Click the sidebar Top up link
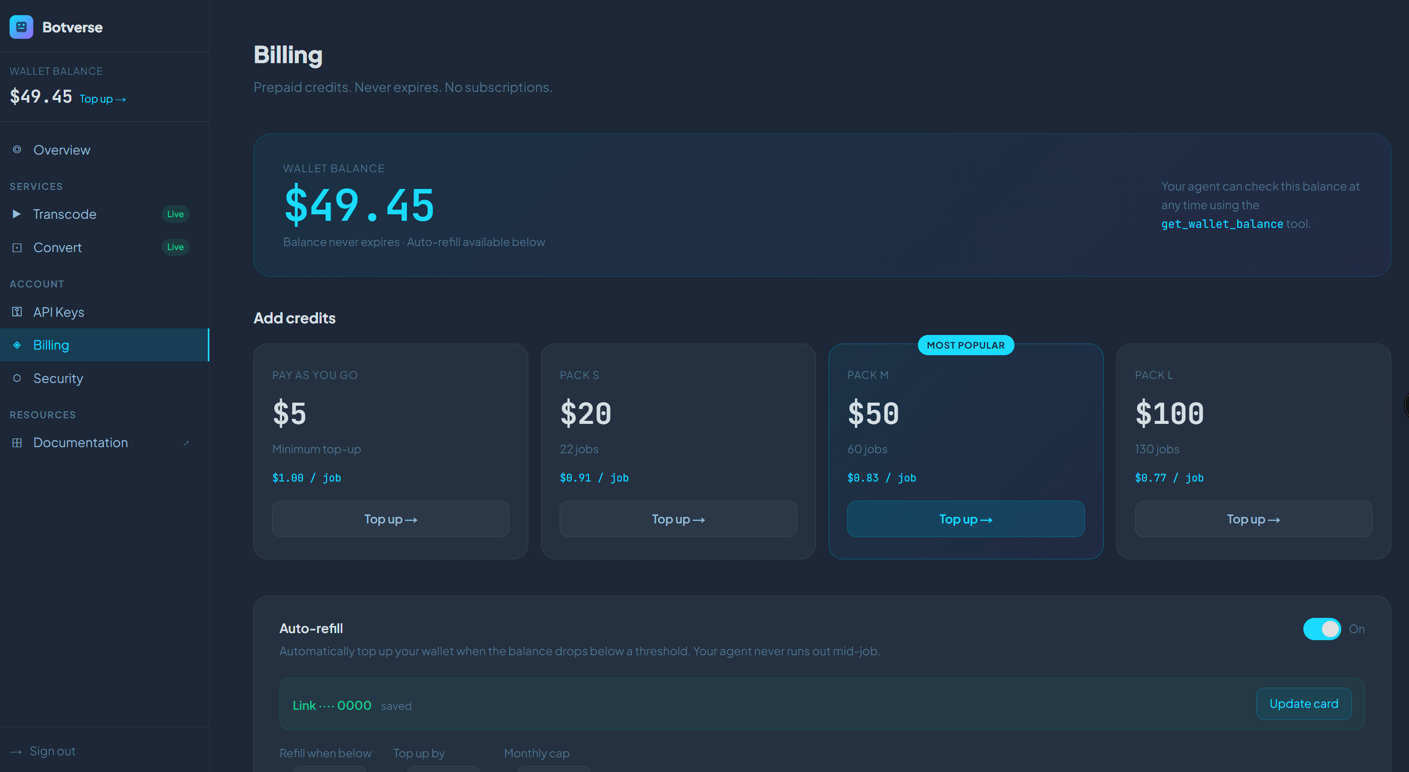 coord(103,99)
